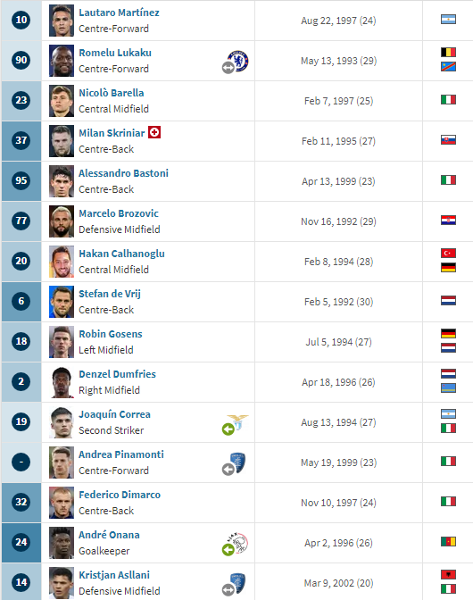The image size is (473, 600).
Task: Click the shirt number 77 badge
Action: [x=21, y=221]
